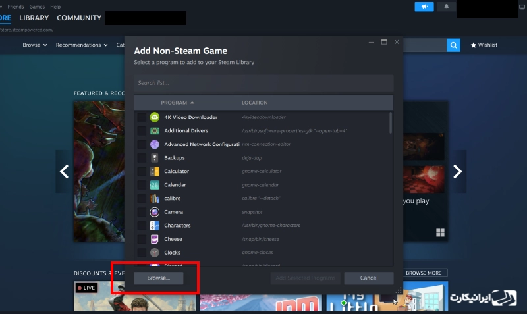Tick the Backups program checkbox
The width and height of the screenshot is (527, 314).
coord(142,158)
